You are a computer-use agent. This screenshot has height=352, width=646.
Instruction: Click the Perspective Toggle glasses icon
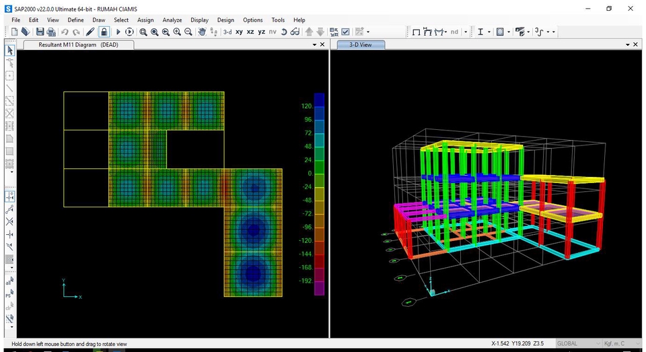coord(295,32)
